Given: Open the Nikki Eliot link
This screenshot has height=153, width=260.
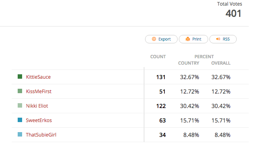Looking at the screenshot, I should click(x=37, y=106).
